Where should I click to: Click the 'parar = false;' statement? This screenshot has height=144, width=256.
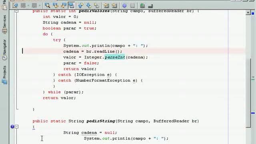point(81,63)
